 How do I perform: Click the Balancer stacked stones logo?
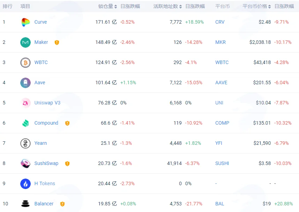(25, 204)
